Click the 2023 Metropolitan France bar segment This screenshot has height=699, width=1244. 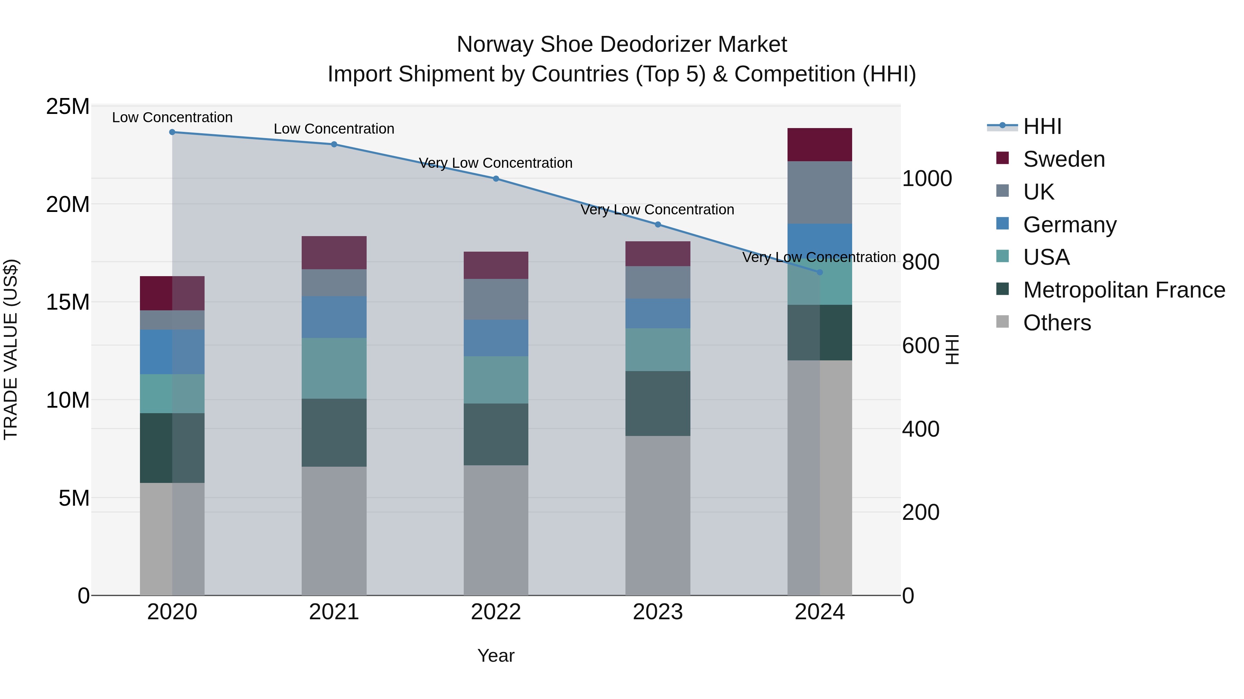coord(658,403)
